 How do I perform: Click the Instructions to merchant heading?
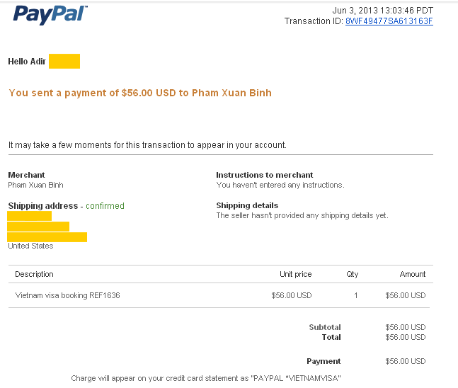click(264, 175)
